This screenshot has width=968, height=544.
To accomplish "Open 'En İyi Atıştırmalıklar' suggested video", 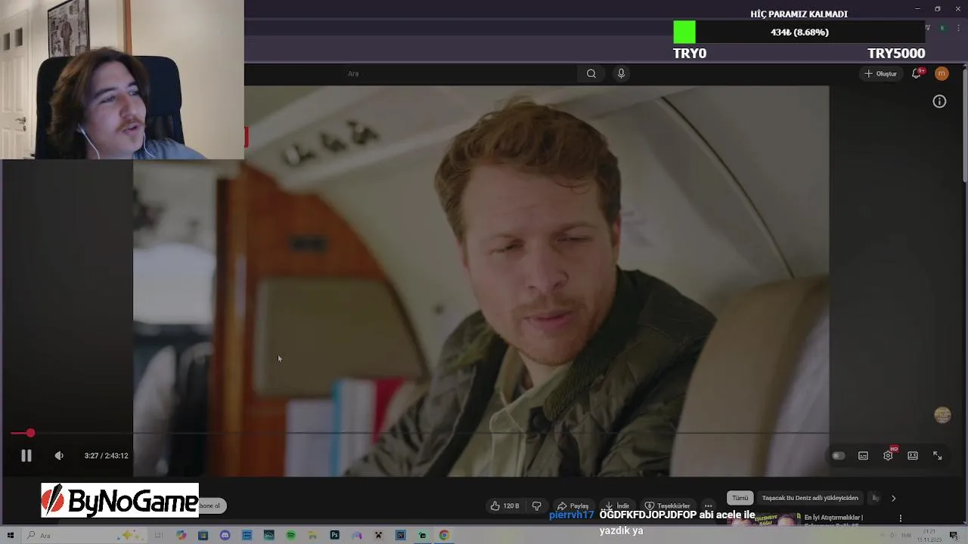I will (x=833, y=518).
